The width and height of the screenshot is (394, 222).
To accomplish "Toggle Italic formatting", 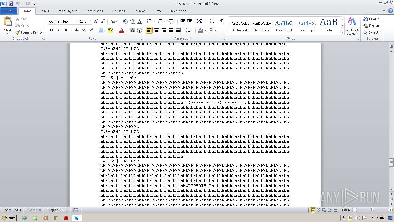I will pyautogui.click(x=58, y=30).
